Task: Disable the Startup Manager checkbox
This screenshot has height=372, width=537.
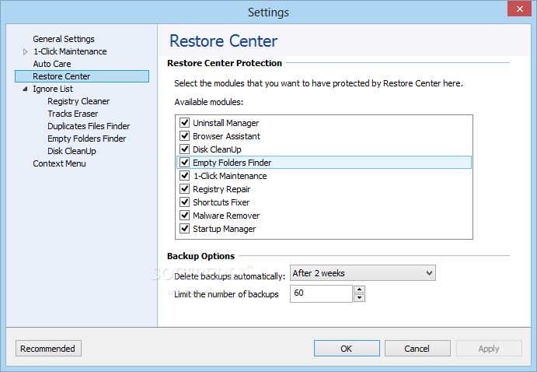Action: click(x=185, y=228)
